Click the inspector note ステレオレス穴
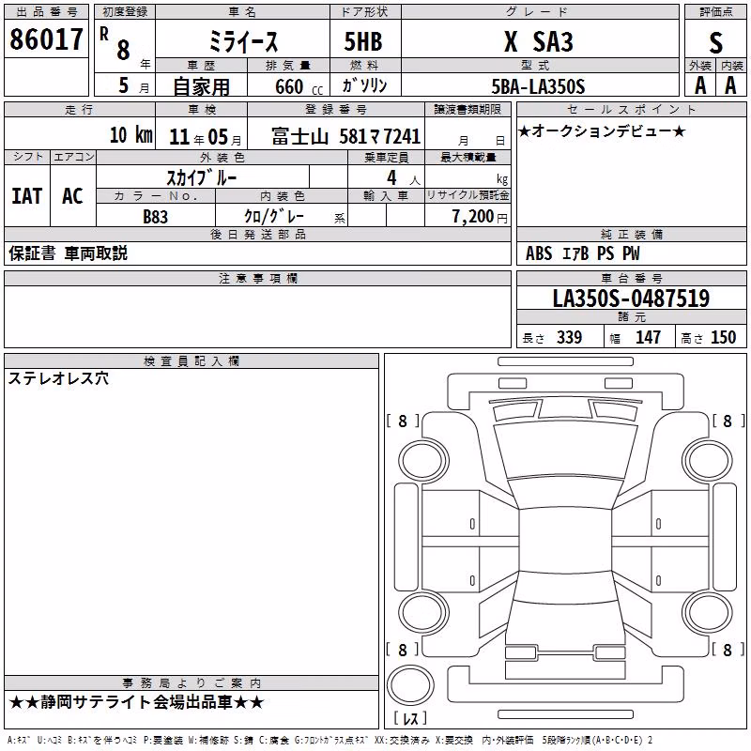The height and width of the screenshot is (751, 751). pyautogui.click(x=58, y=378)
